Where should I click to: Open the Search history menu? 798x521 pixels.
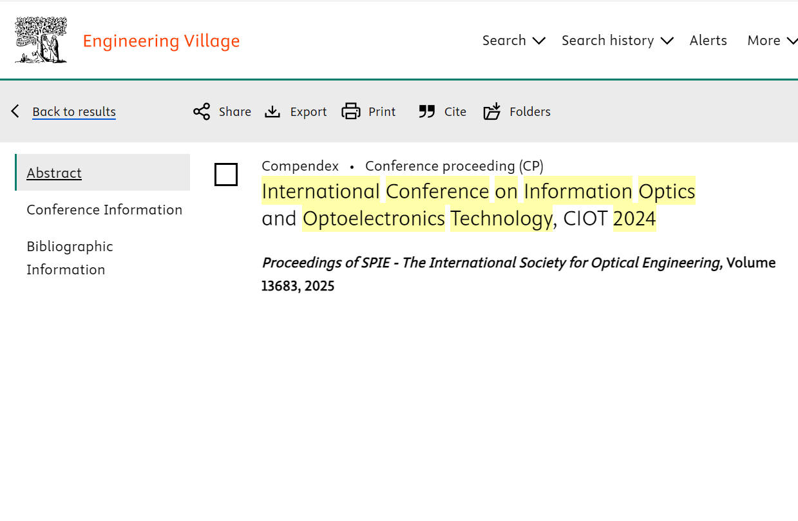[608, 40]
